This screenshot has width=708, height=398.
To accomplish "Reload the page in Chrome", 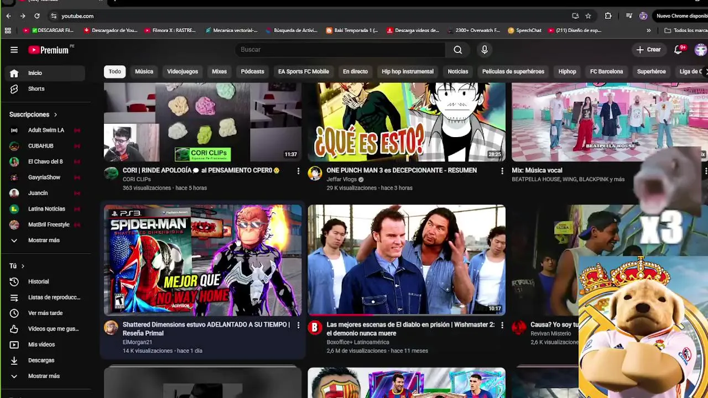I will point(37,16).
